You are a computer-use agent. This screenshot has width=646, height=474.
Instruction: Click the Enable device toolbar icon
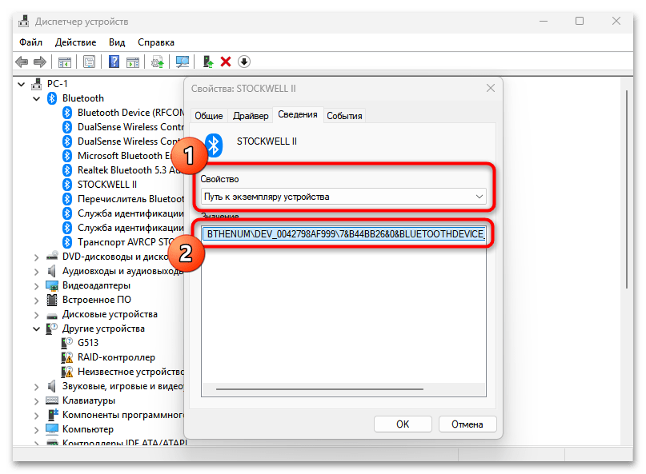[208, 62]
